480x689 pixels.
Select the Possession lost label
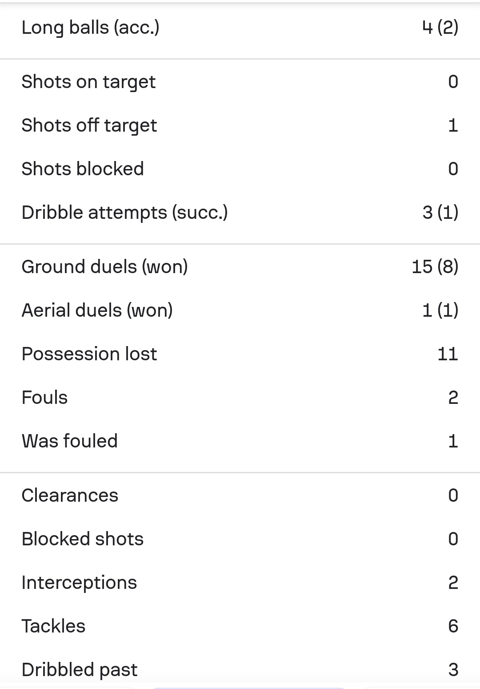(89, 354)
